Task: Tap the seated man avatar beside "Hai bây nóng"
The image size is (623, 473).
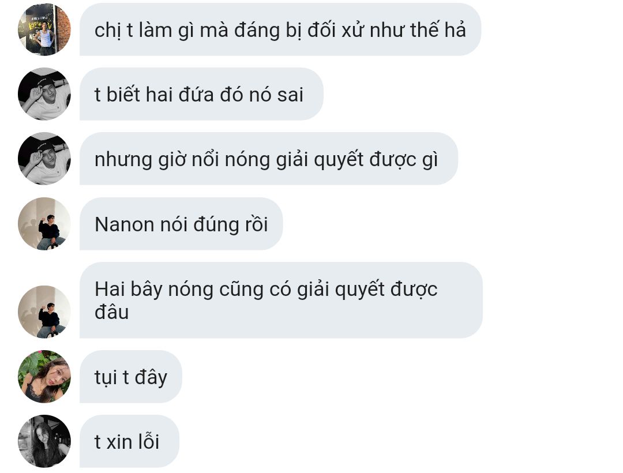Action: pyautogui.click(x=44, y=311)
